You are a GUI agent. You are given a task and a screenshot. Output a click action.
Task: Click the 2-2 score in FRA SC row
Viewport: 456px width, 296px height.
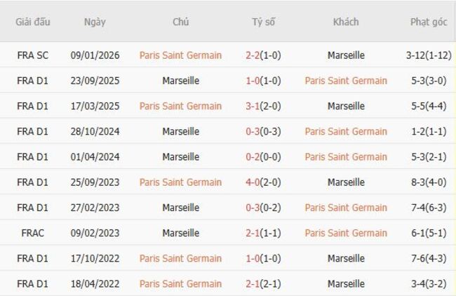253,55
